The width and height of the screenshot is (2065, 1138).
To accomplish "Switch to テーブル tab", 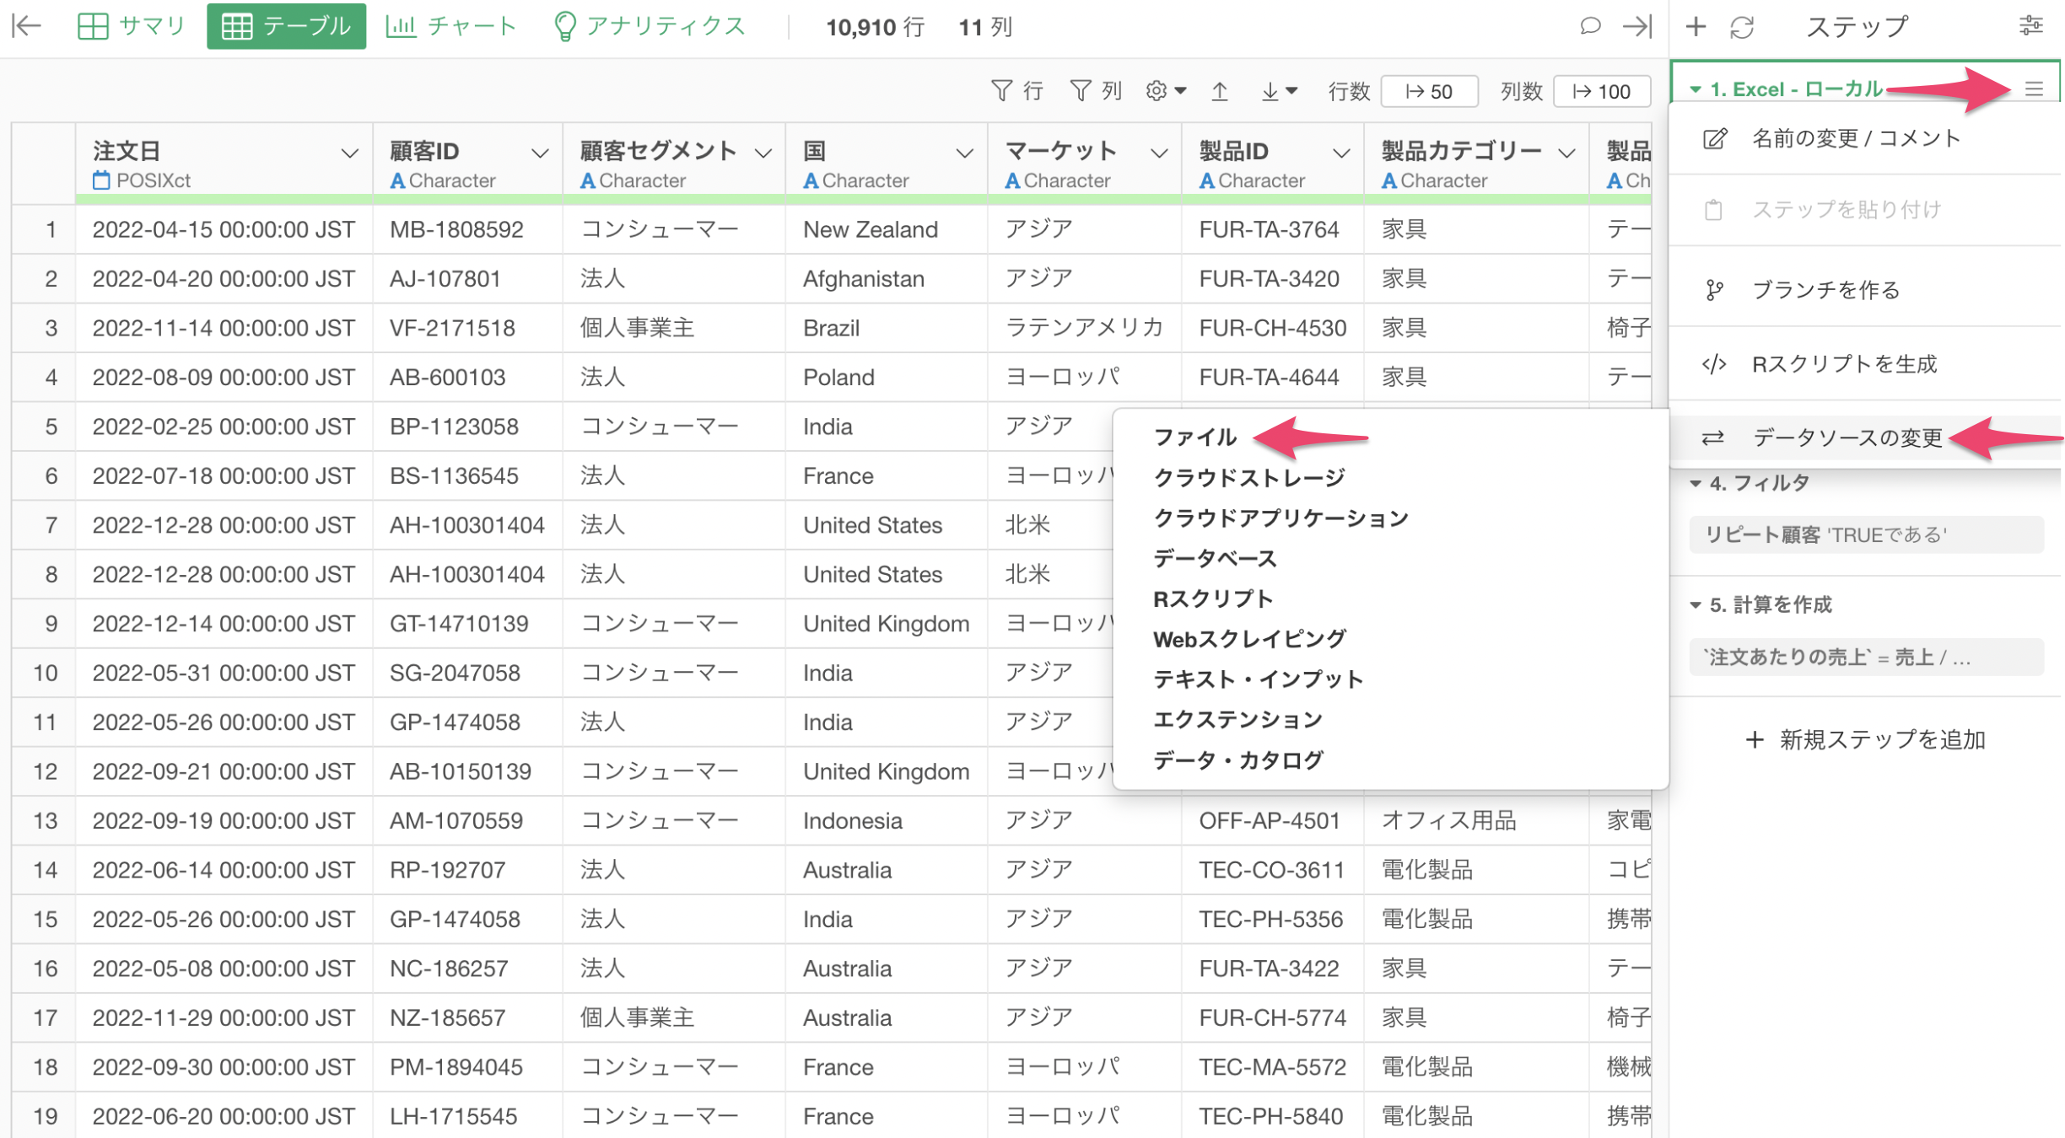I will click(x=286, y=26).
